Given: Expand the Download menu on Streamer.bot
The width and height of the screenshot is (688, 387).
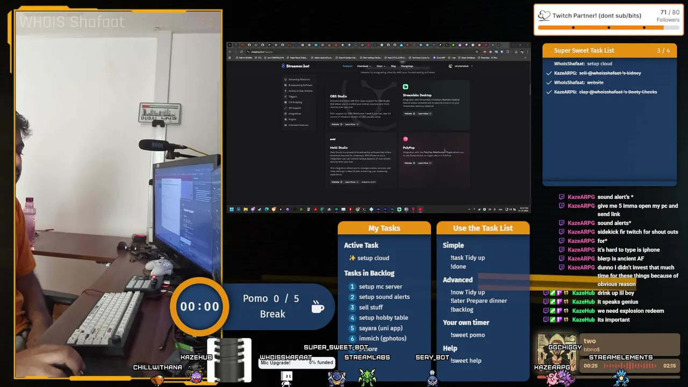Looking at the screenshot, I should click(x=364, y=66).
